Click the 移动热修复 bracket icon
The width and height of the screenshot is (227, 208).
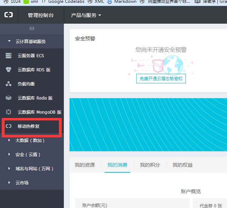(x=9, y=126)
